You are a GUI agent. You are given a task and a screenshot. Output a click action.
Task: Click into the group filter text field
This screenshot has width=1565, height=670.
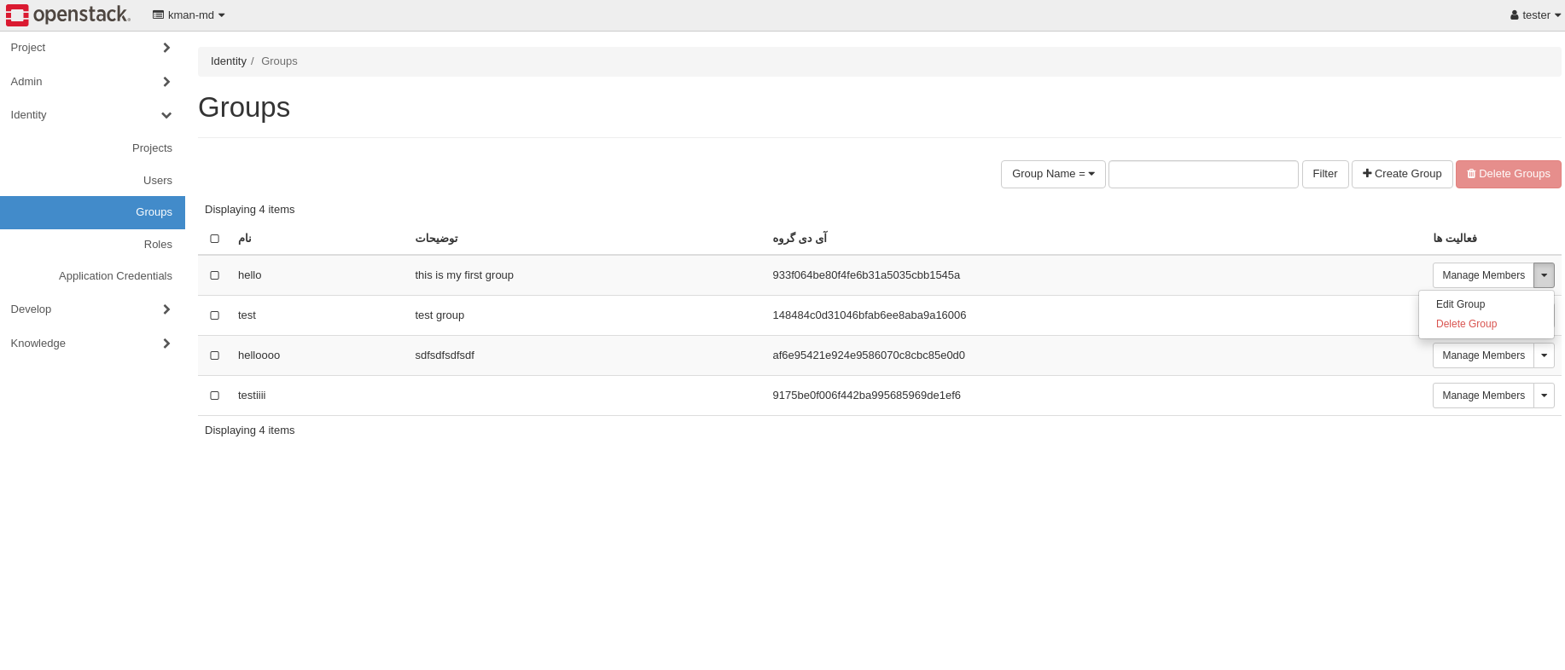click(x=1203, y=174)
